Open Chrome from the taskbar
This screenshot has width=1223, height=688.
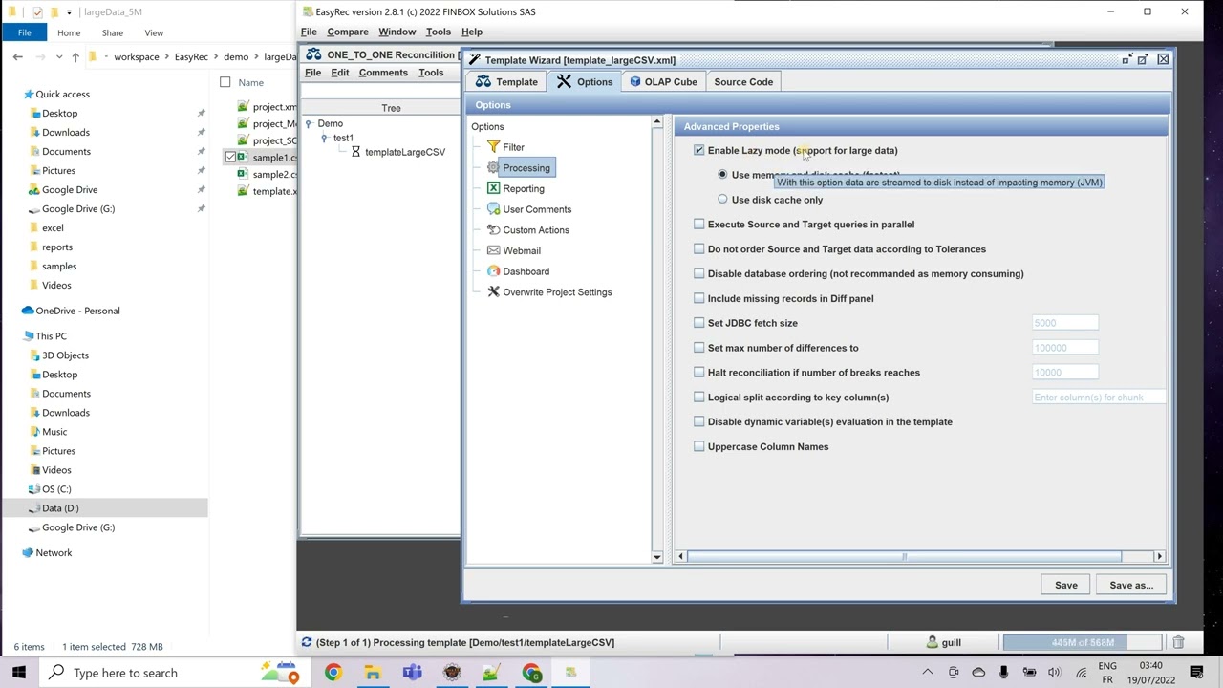click(x=333, y=673)
